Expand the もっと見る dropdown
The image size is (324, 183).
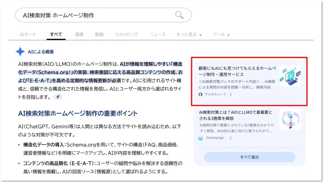pos(189,35)
